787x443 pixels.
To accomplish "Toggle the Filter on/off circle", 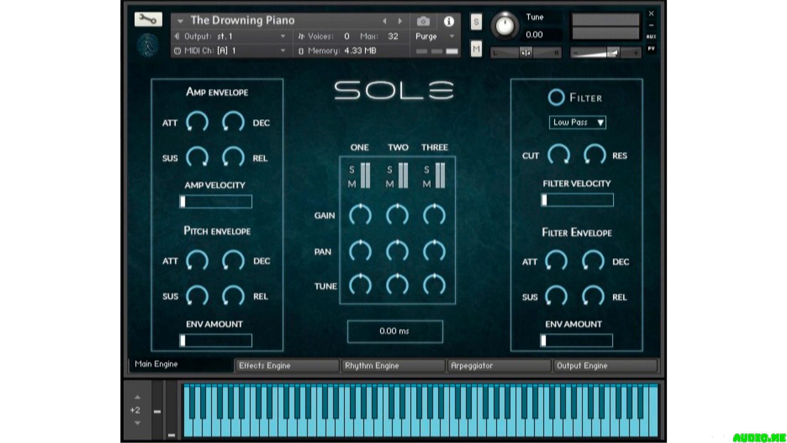I will 556,97.
